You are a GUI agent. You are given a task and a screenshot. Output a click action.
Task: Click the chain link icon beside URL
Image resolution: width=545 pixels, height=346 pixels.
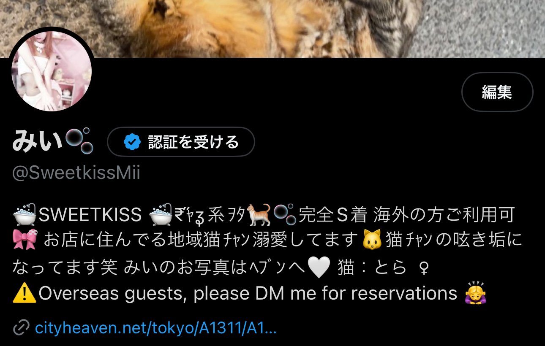pos(21,327)
